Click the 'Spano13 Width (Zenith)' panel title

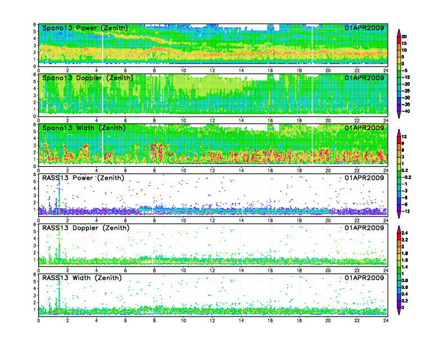84,128
